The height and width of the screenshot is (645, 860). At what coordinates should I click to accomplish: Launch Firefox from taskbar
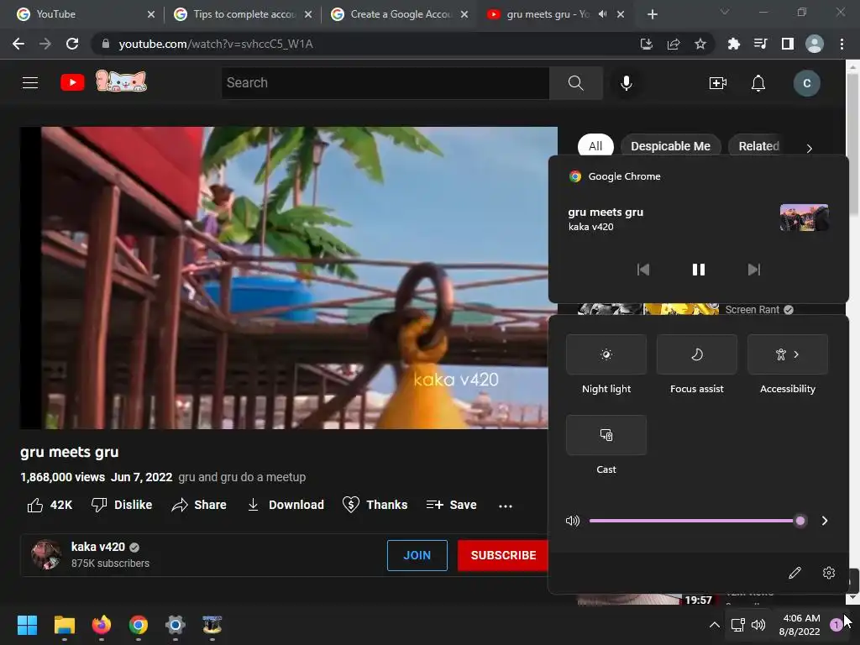[x=102, y=625]
